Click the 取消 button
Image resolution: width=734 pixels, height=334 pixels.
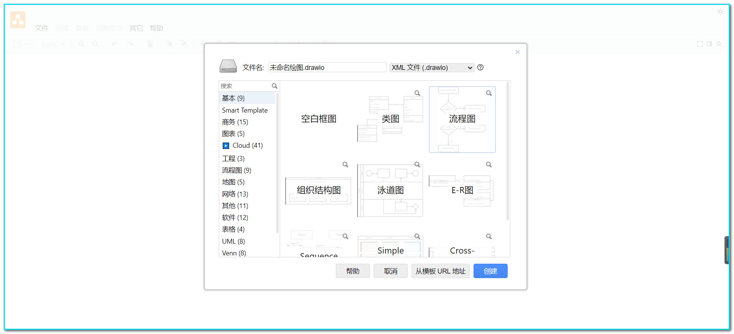[391, 271]
